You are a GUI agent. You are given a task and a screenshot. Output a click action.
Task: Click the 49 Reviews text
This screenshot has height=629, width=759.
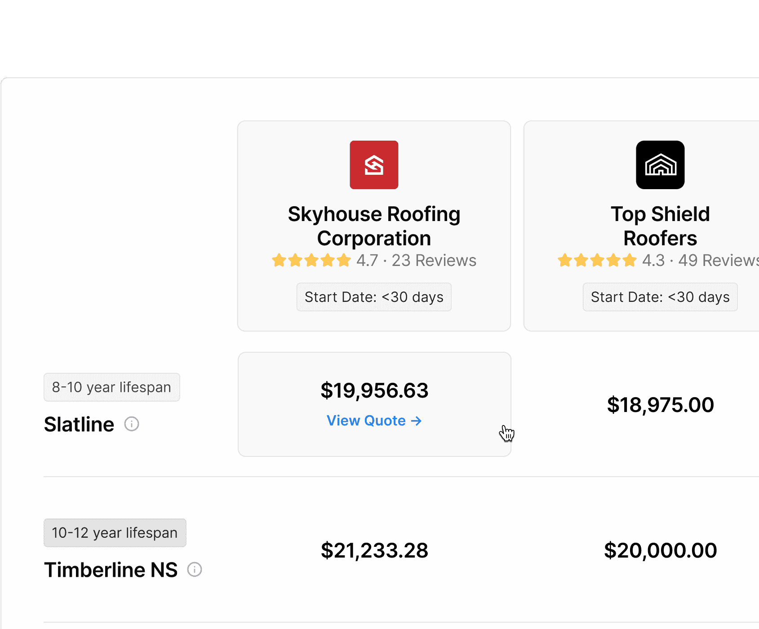tap(718, 260)
